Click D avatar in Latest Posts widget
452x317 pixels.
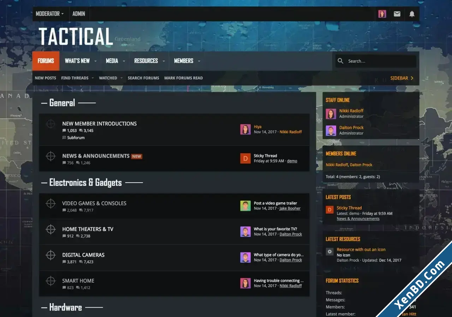329,210
